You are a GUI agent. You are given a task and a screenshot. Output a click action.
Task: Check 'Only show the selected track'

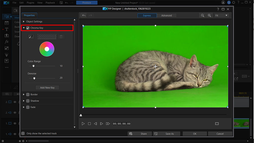23,133
